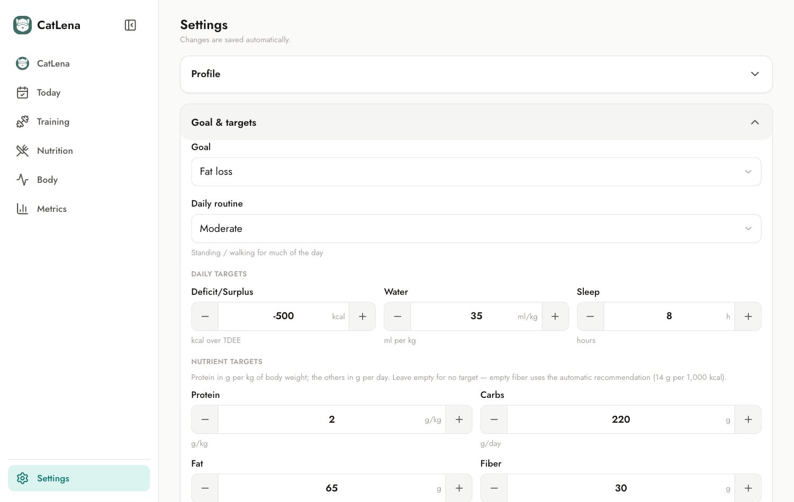Click the CatLena cat logo at top
794x502 pixels.
(22, 25)
